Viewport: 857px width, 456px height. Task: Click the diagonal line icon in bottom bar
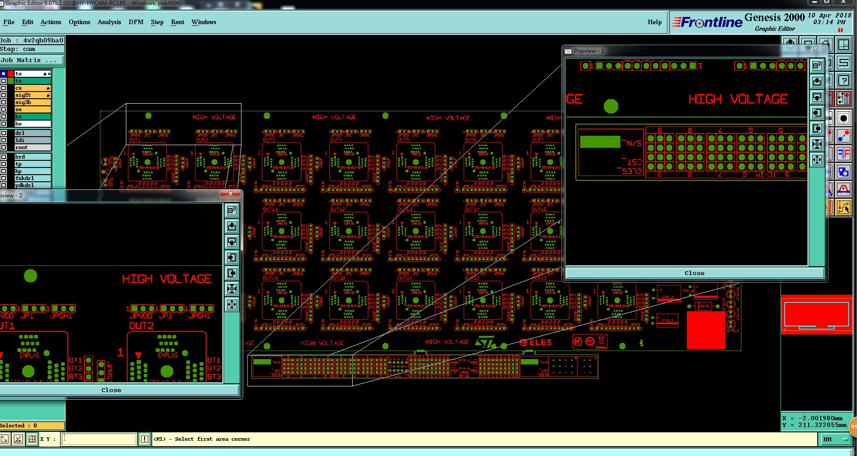click(x=18, y=439)
